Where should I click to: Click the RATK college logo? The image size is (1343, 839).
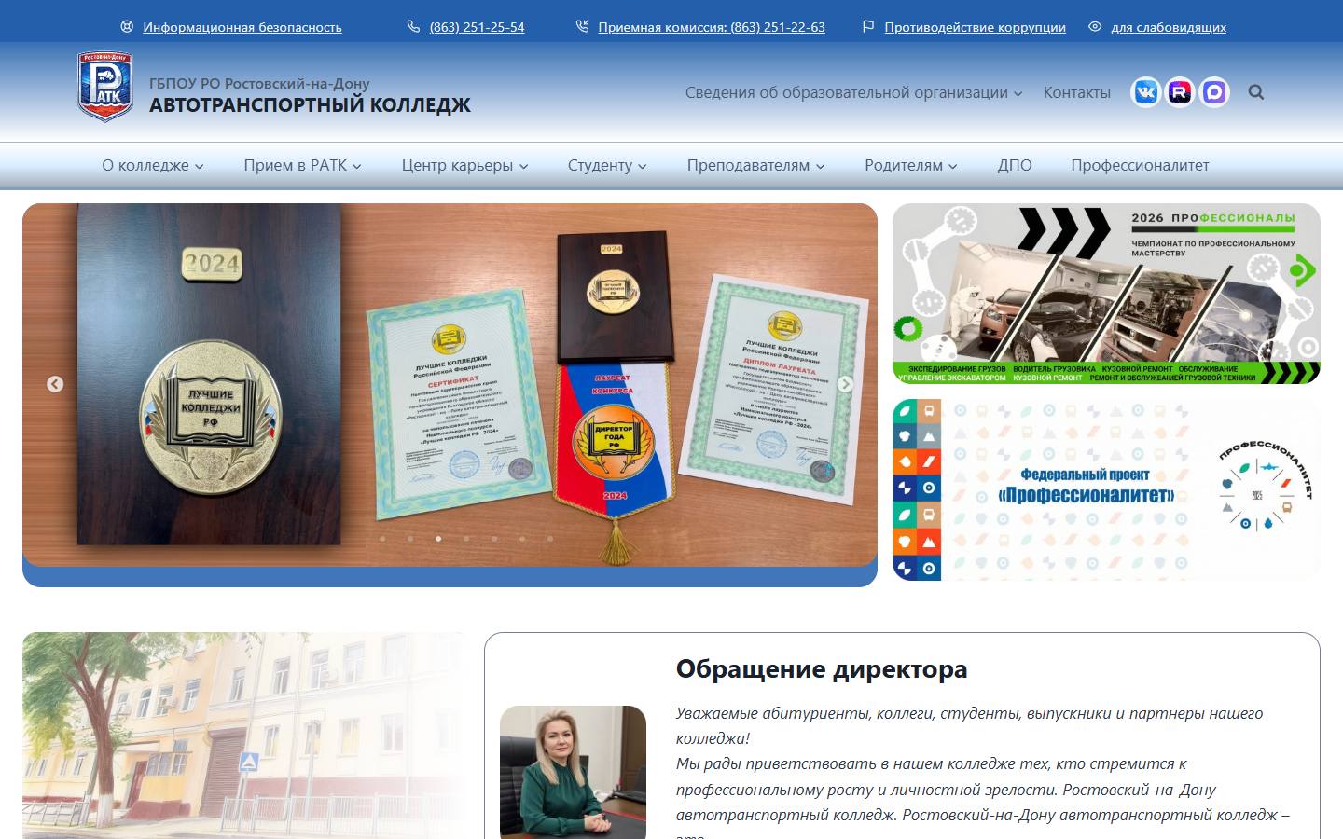(x=104, y=87)
